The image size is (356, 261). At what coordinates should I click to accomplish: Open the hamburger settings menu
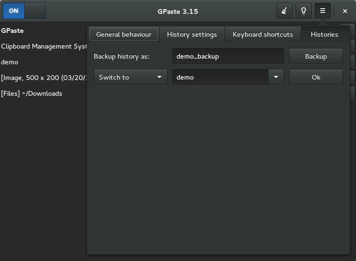point(323,11)
